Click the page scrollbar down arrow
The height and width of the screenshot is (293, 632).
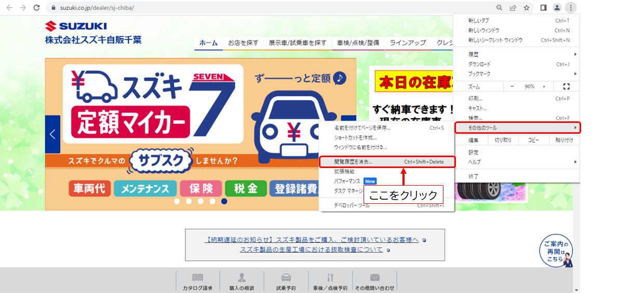point(576,289)
